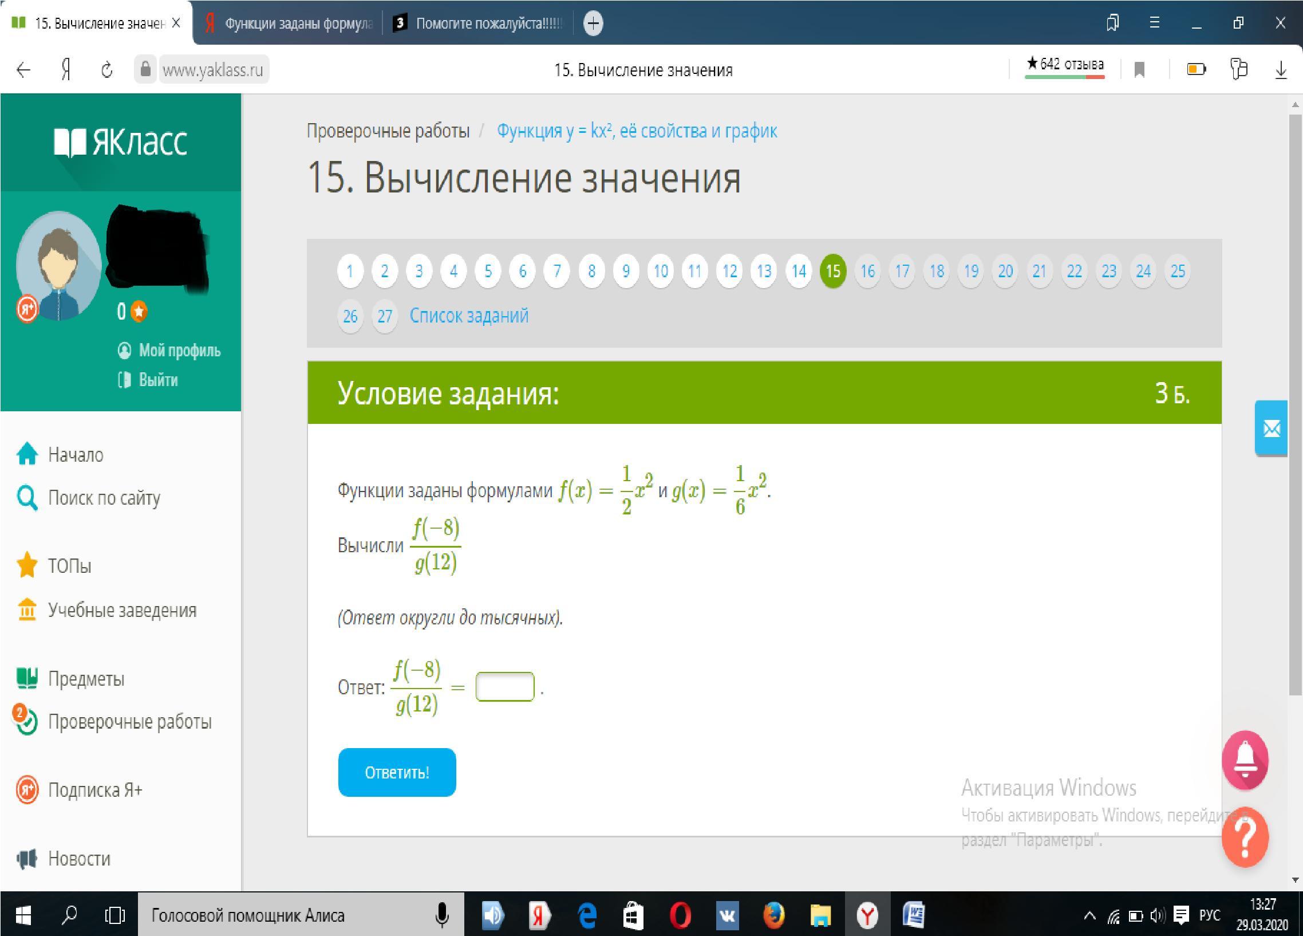
Task: Open a new browser tab with plus button
Action: point(593,23)
